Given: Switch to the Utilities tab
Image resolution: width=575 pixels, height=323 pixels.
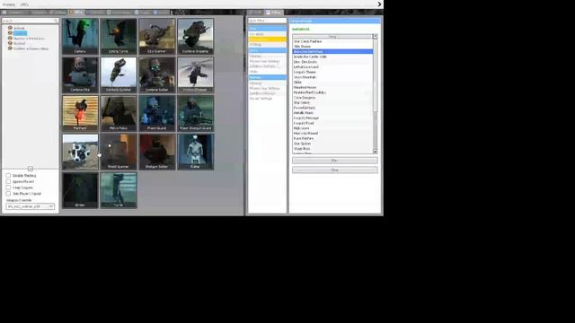Looking at the screenshot, I should pos(273,13).
